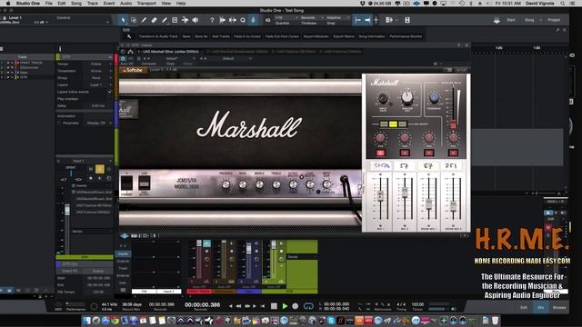Screen dimensions: 582x327
Task: Click Add Tracks macro button
Action: coord(221,36)
